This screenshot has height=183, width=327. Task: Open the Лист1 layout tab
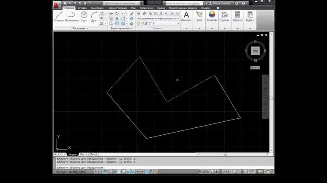point(83,154)
